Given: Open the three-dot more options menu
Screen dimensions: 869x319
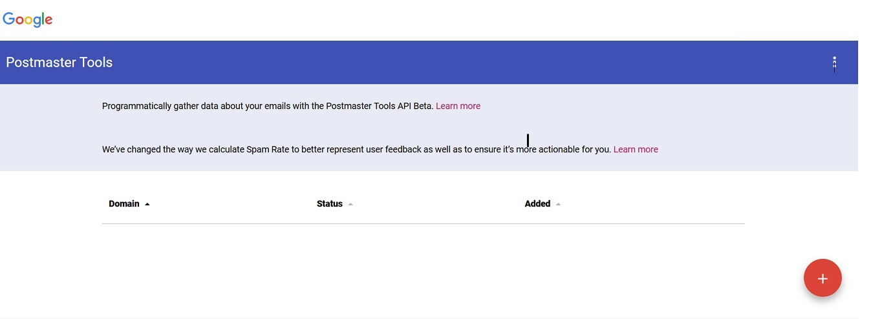Looking at the screenshot, I should point(834,63).
